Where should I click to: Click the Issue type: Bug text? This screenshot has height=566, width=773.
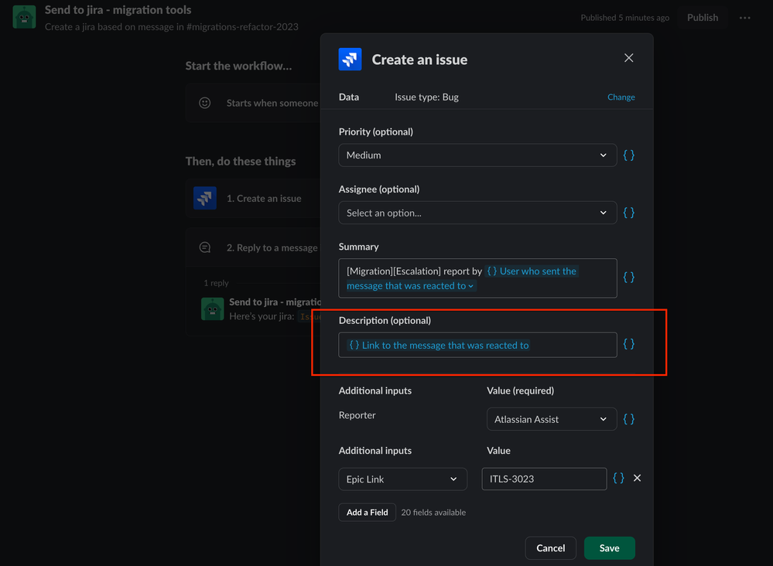[x=426, y=97]
